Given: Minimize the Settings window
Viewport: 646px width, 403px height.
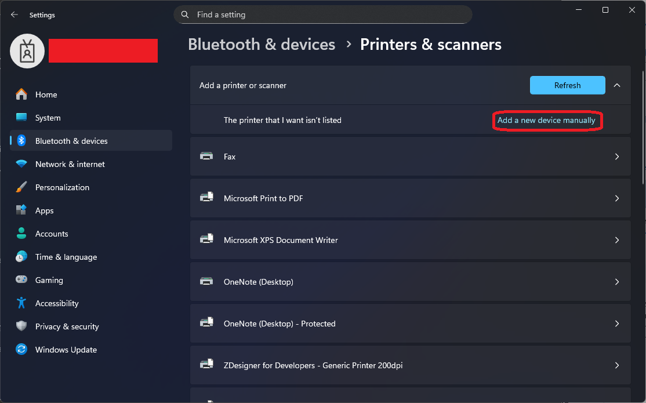Looking at the screenshot, I should tap(579, 10).
